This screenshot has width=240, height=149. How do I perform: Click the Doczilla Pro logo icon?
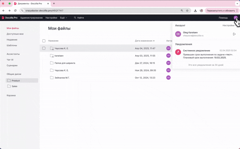3,18
